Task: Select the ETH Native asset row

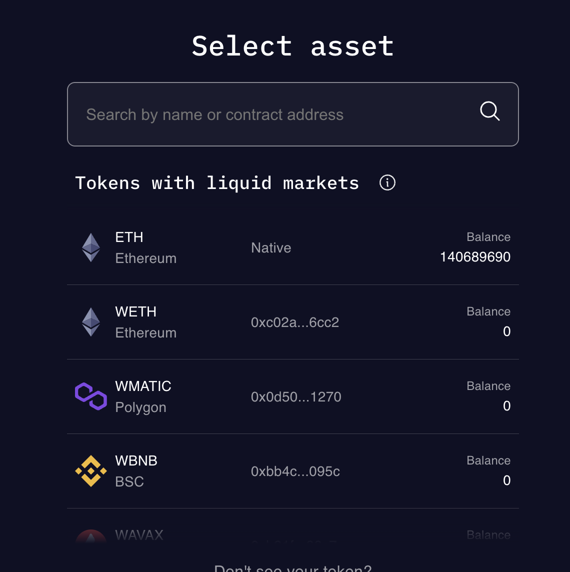Action: coord(293,247)
